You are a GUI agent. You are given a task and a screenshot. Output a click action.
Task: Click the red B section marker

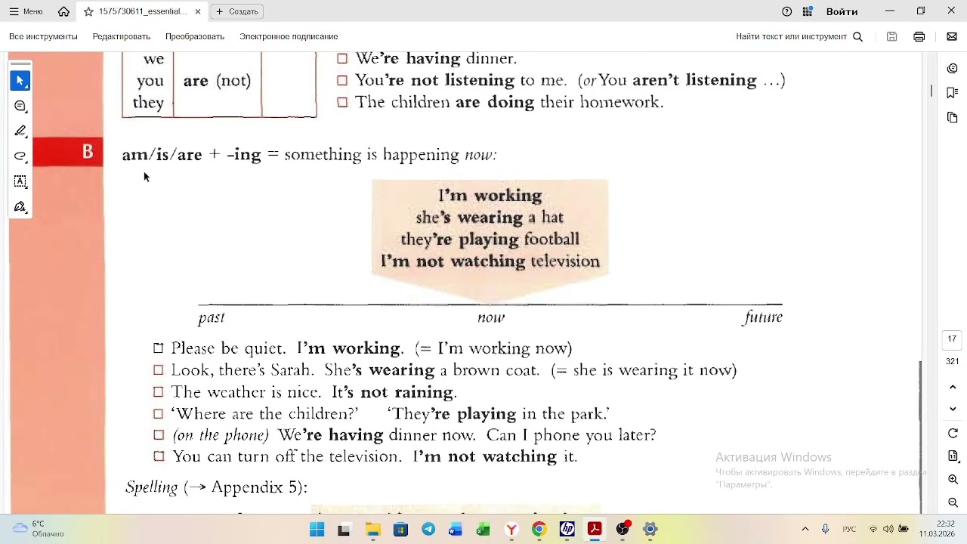pyautogui.click(x=68, y=152)
